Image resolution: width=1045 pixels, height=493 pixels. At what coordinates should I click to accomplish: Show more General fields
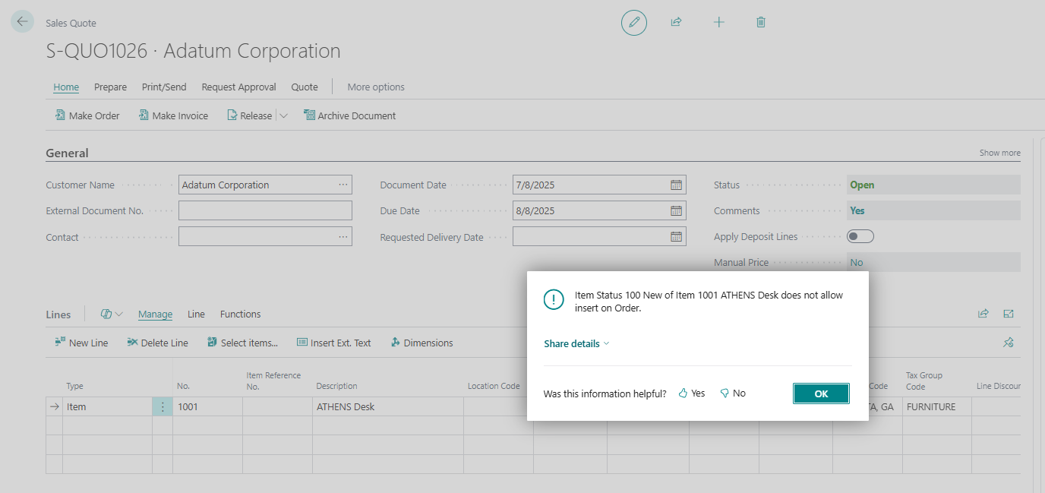[x=999, y=153]
